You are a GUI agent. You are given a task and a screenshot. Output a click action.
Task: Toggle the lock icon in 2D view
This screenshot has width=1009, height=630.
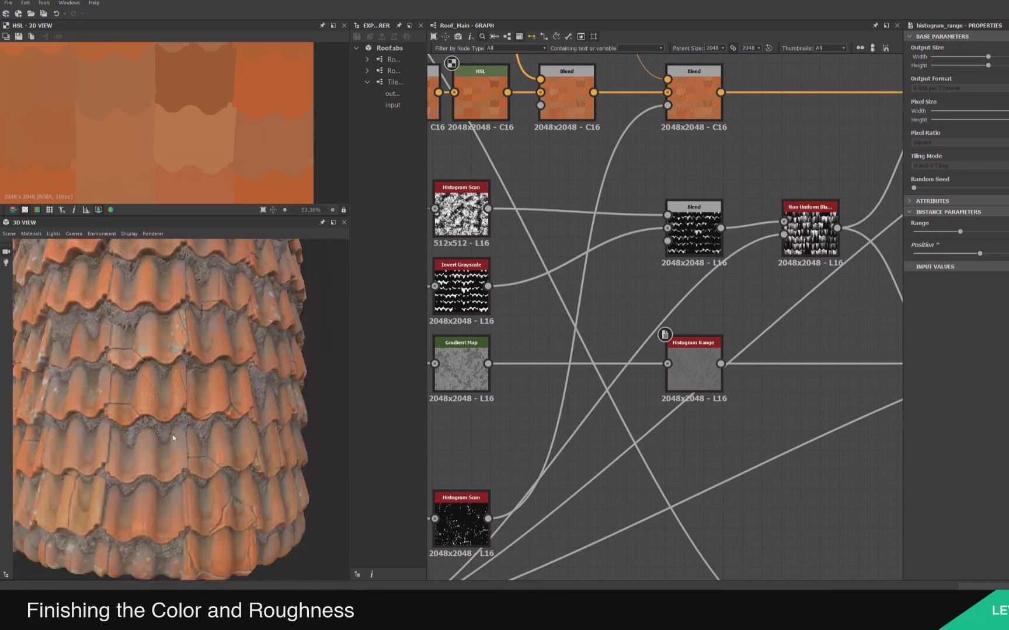[343, 209]
